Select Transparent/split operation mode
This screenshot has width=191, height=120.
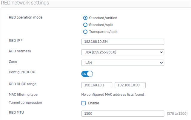(85, 32)
